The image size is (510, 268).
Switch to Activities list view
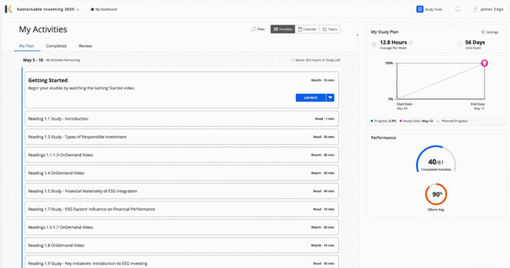[x=283, y=29]
